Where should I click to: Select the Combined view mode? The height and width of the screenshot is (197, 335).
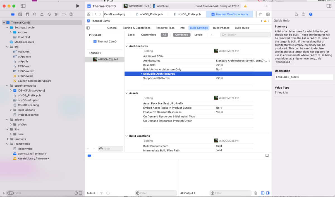182,35
